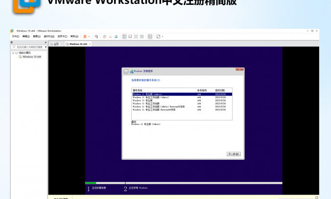Toggle the library sidebar view icon
The height and width of the screenshot is (199, 331).
[124, 37]
